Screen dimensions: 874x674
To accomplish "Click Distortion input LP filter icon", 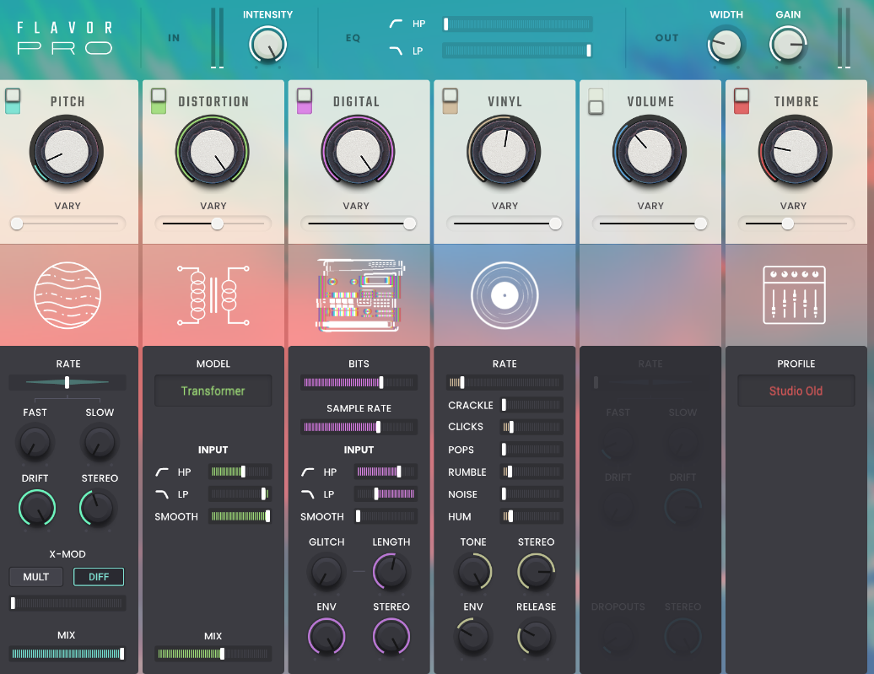I will (x=162, y=494).
